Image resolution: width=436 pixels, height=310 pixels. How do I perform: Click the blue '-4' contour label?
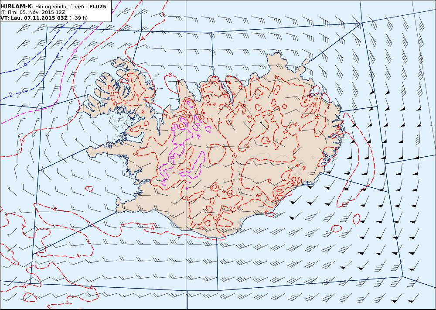[x=25, y=64]
